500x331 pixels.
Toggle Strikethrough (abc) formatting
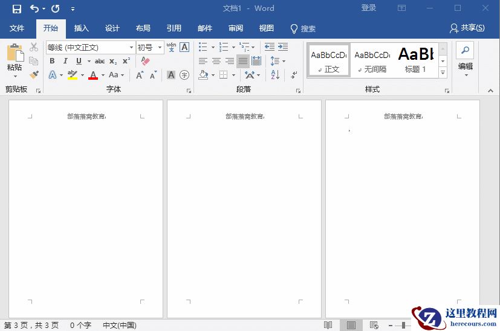pyautogui.click(x=100, y=61)
